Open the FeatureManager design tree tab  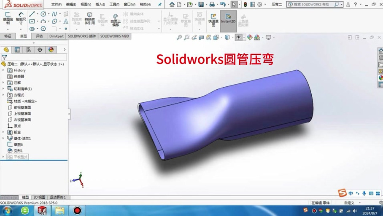click(x=6, y=50)
